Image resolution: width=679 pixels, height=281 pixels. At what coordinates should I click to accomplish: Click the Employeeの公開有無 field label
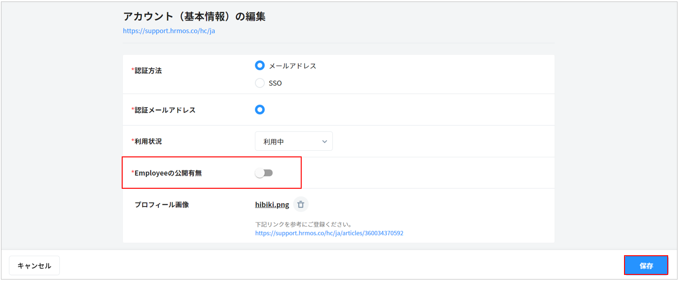coord(168,173)
